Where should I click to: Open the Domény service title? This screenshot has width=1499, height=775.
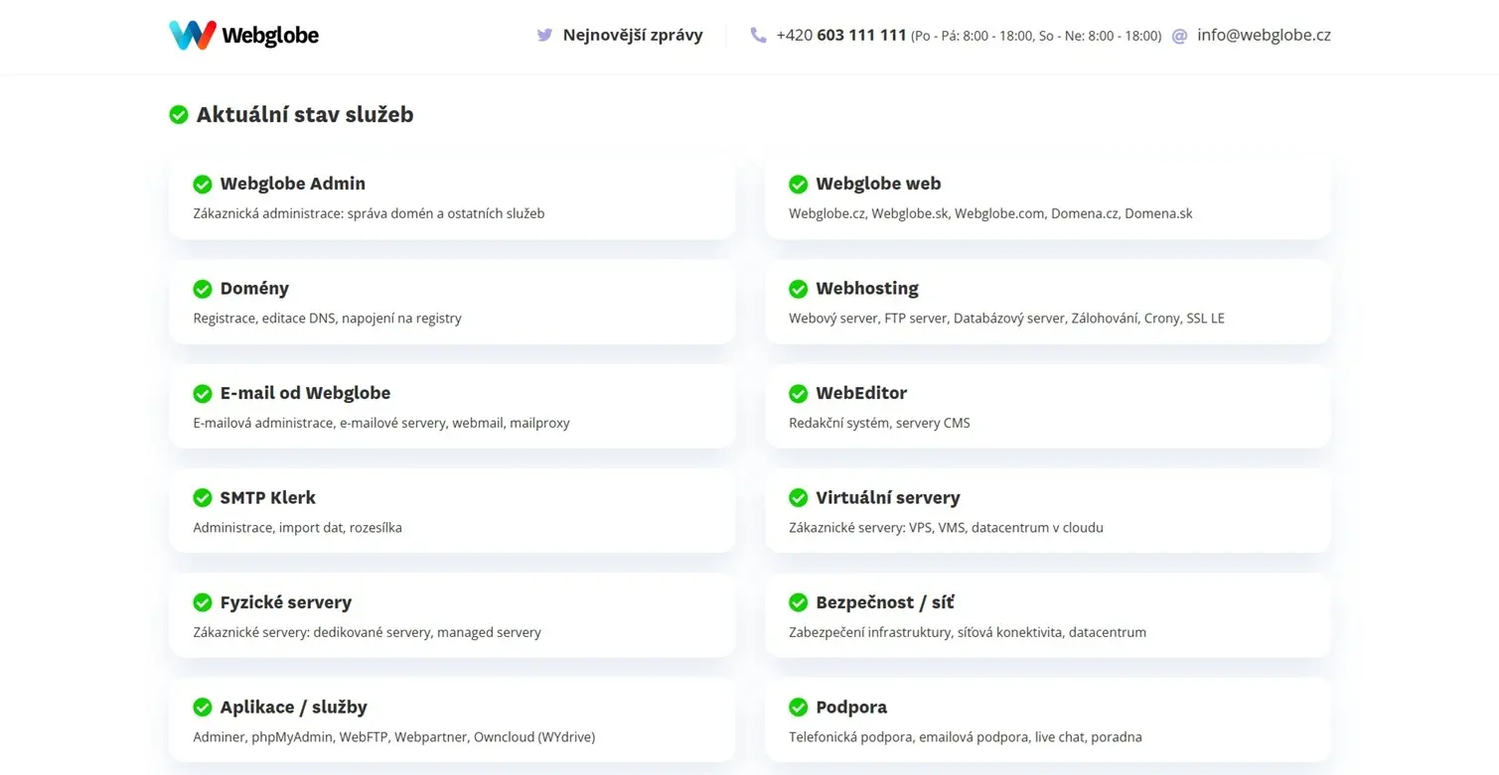254,289
